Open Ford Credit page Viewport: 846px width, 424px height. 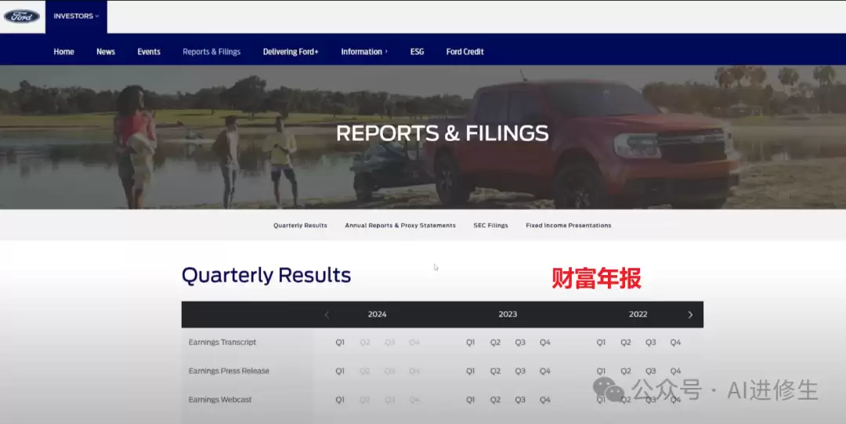tap(465, 52)
